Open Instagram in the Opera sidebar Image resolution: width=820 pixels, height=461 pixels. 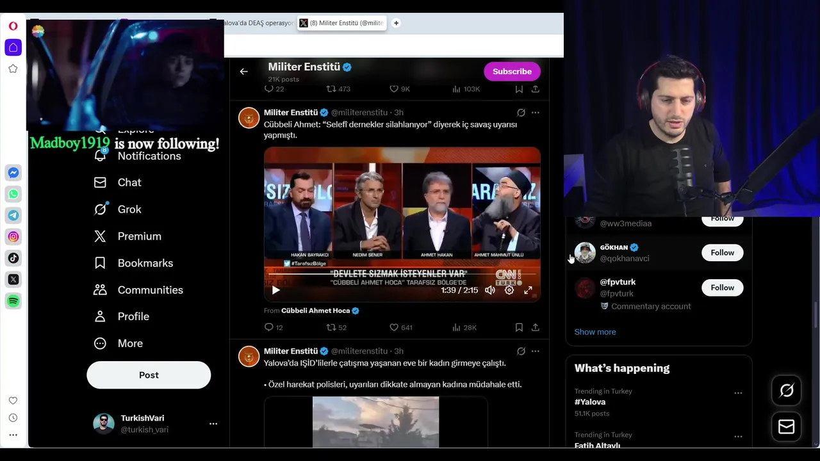point(13,237)
